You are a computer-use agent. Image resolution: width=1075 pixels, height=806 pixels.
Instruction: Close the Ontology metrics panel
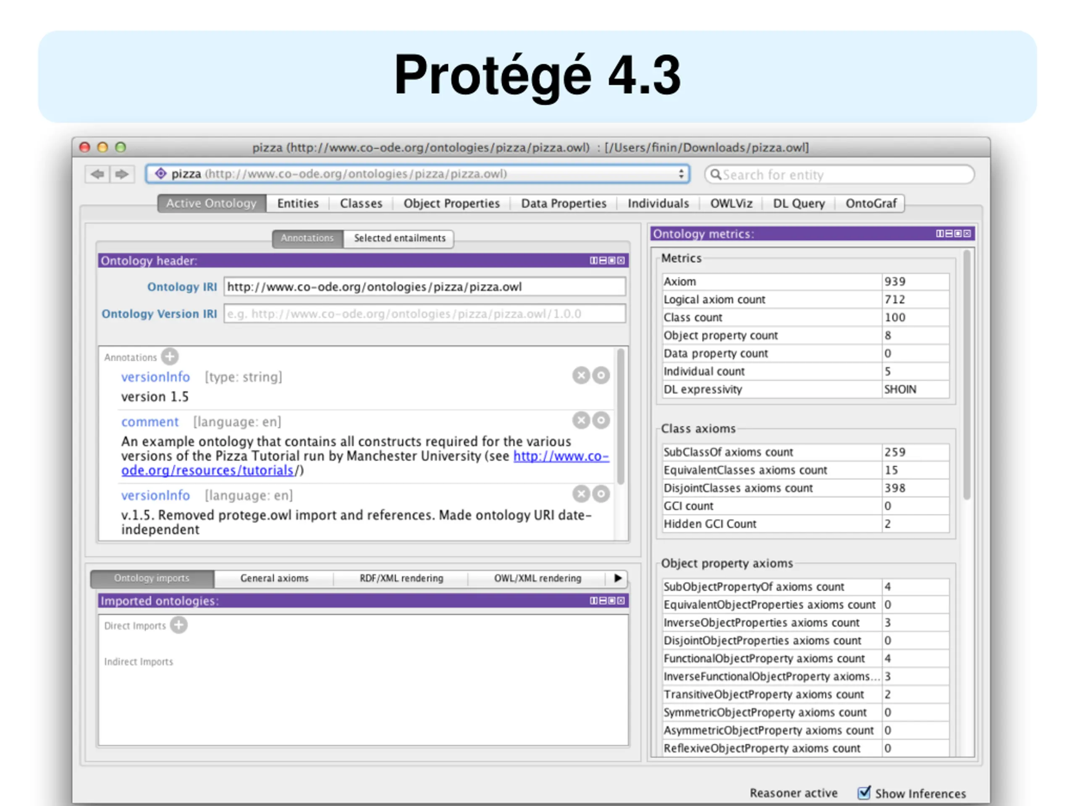click(x=967, y=234)
